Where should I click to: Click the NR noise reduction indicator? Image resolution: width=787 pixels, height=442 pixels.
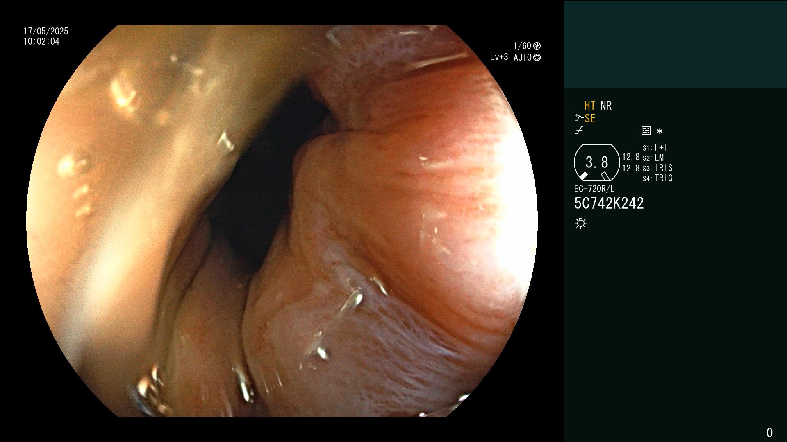click(x=606, y=106)
